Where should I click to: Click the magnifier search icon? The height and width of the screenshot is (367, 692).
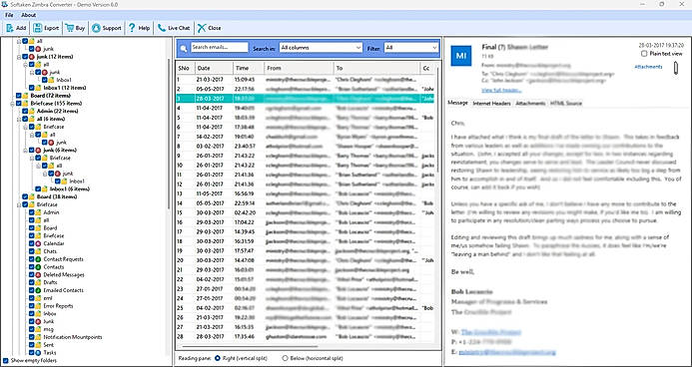pyautogui.click(x=184, y=48)
